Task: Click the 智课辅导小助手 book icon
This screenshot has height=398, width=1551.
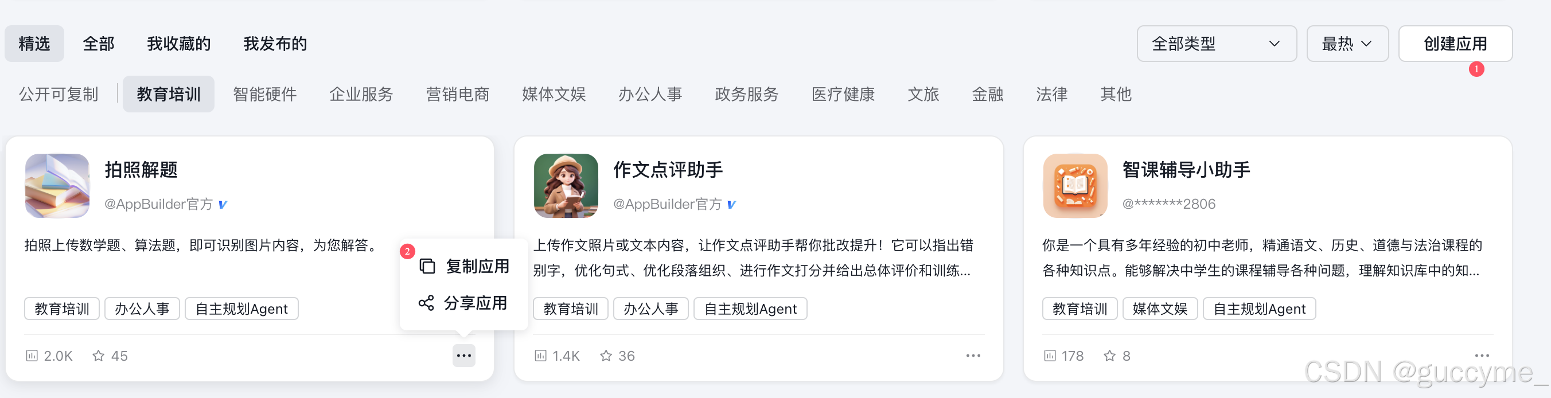Action: click(x=1075, y=185)
